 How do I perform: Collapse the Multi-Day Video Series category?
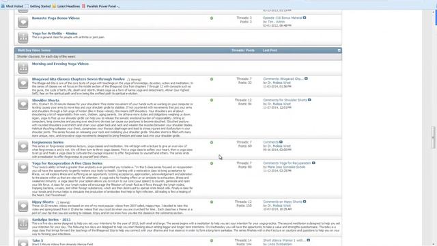(339, 51)
